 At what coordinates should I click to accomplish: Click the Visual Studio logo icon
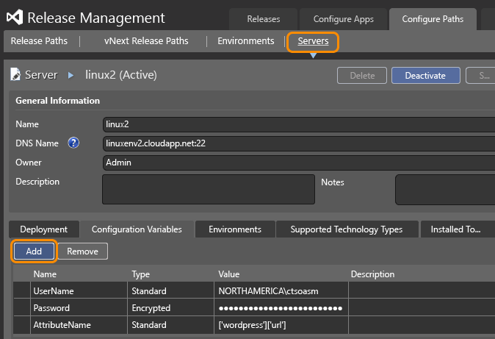click(x=15, y=17)
